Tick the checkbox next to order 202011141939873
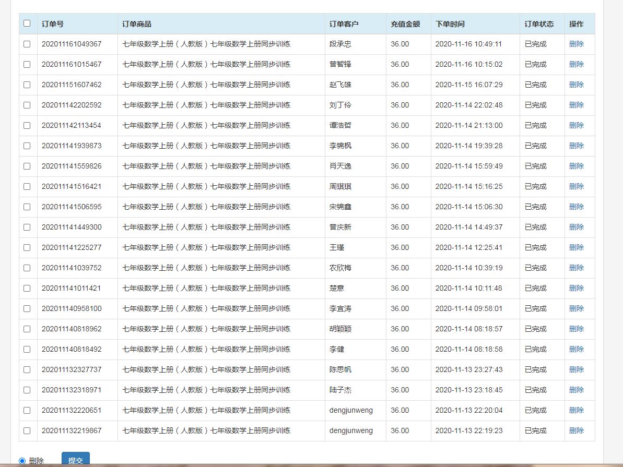 [27, 146]
